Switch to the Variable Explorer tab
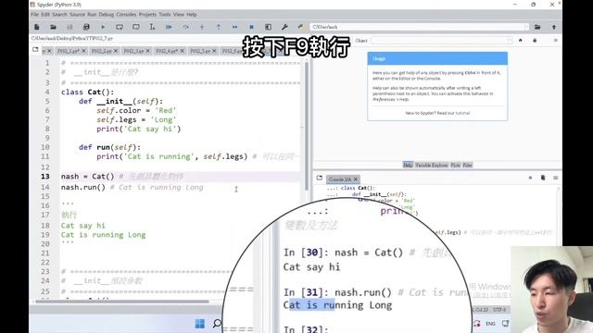This screenshot has width=593, height=333. point(432,165)
